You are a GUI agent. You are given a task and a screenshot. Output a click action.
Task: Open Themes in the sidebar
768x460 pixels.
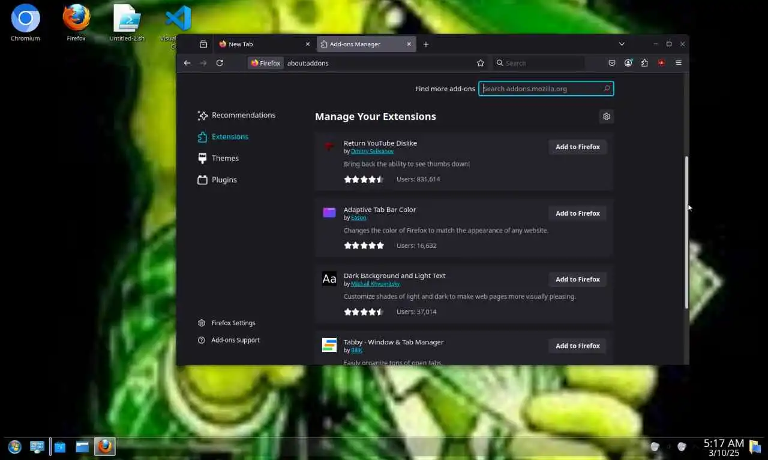click(x=218, y=158)
